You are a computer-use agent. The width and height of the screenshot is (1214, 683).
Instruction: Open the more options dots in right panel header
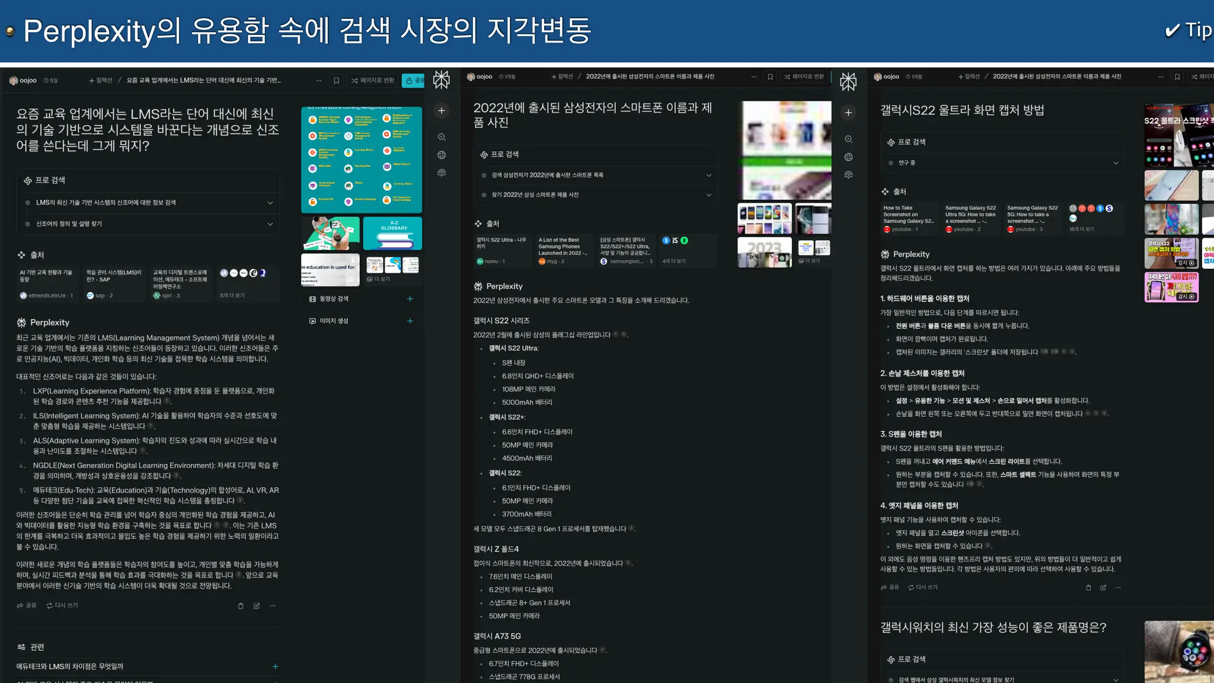coord(1161,76)
